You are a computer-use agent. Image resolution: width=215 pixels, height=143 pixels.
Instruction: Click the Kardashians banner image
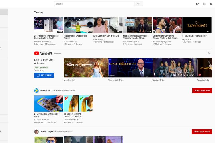pos(175,68)
